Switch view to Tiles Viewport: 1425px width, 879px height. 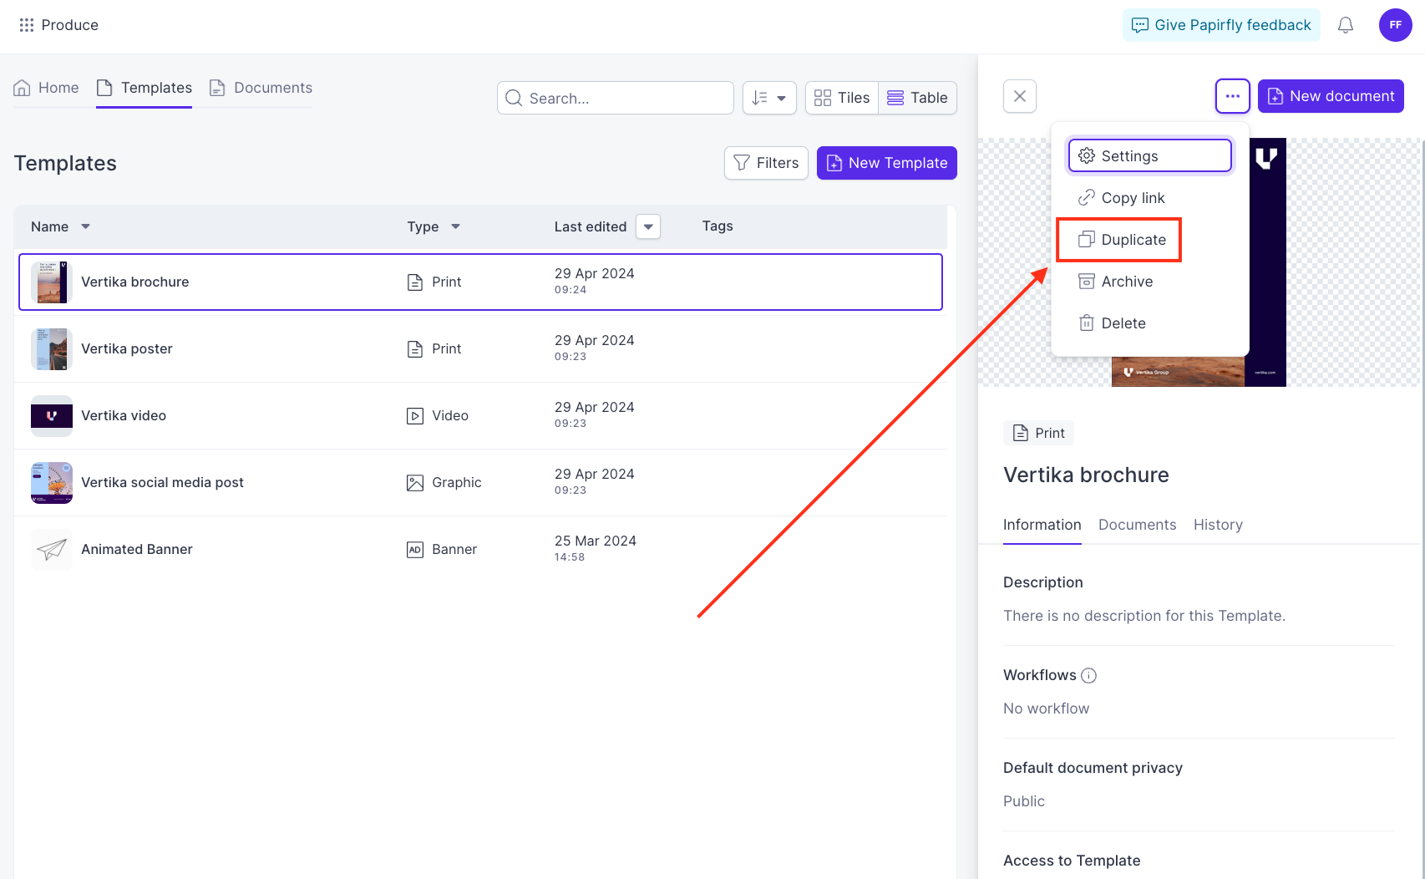click(x=841, y=98)
